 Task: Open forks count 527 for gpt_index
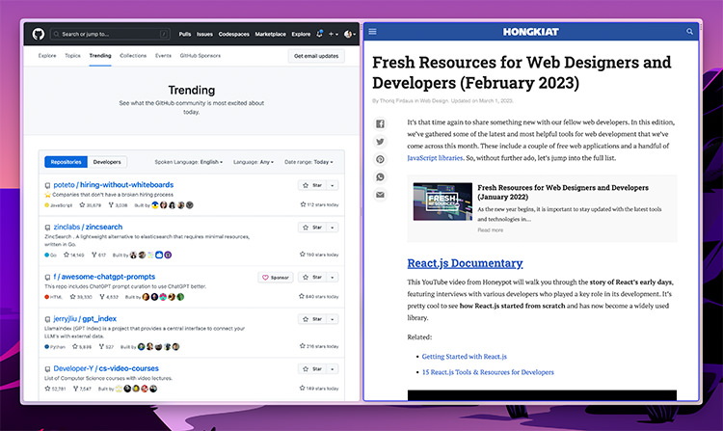[106, 347]
